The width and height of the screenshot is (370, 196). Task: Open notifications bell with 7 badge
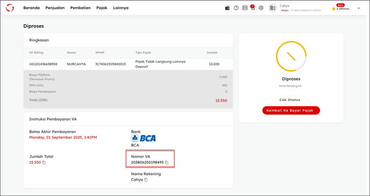[253, 8]
